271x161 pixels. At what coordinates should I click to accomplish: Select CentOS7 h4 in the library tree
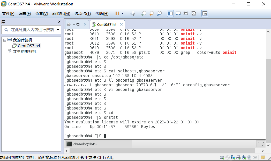[x=29, y=46]
